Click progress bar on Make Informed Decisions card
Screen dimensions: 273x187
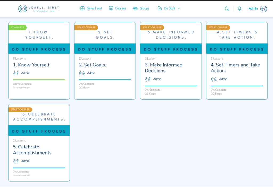(171, 86)
